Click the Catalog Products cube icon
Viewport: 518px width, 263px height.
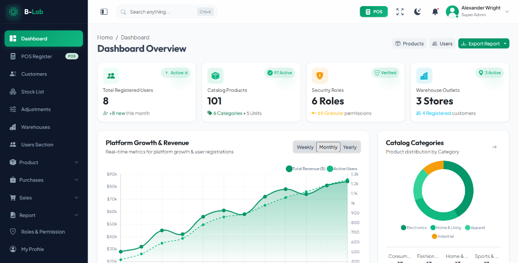[215, 76]
